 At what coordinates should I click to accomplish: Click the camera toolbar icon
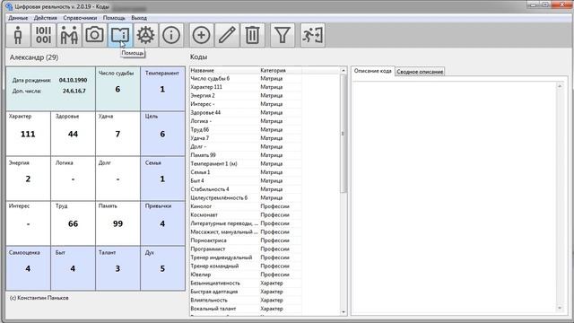coord(94,35)
